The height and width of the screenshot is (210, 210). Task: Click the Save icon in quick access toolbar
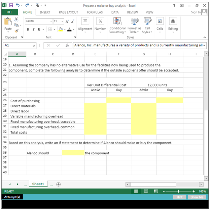click(x=11, y=5)
